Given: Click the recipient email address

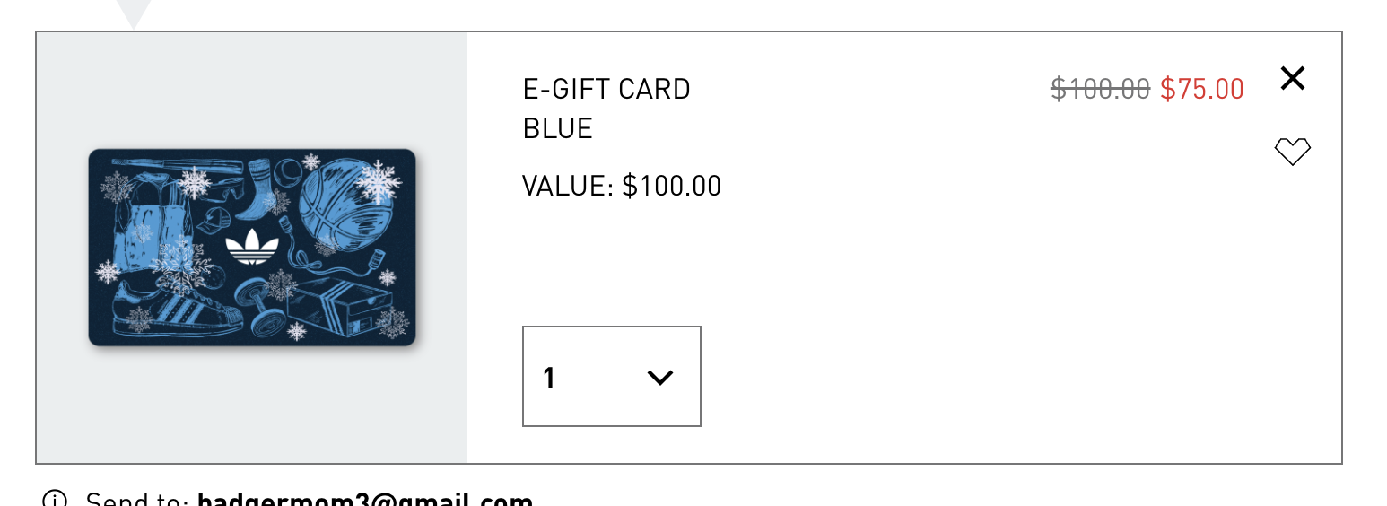Looking at the screenshot, I should click(364, 499).
